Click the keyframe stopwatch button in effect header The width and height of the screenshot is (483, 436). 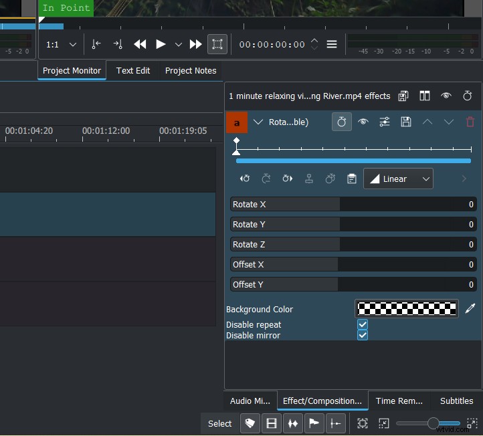coord(342,122)
